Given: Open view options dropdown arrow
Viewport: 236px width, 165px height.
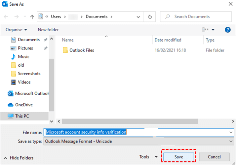Looking at the screenshot, I should point(213,30).
